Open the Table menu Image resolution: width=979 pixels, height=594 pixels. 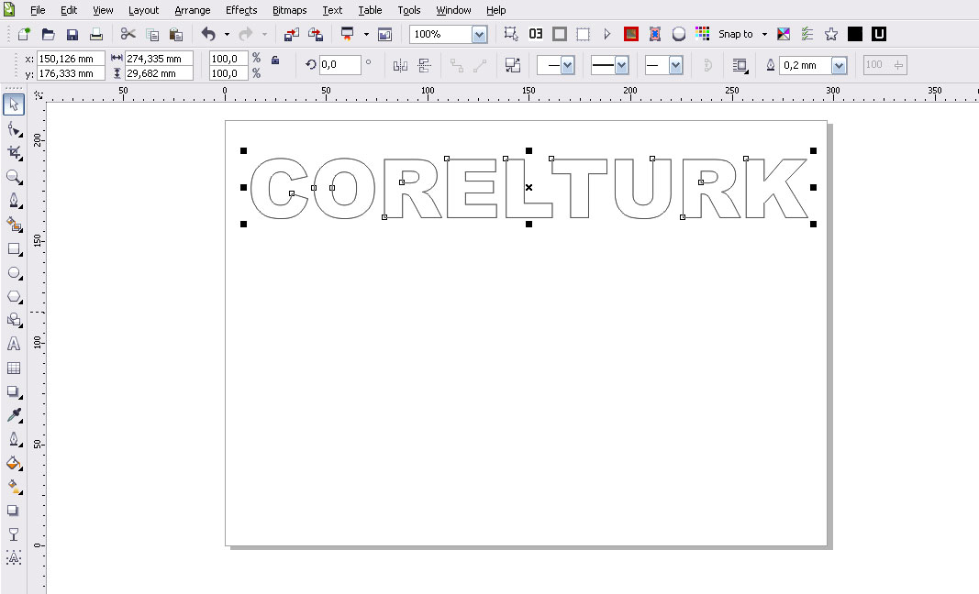pos(370,10)
